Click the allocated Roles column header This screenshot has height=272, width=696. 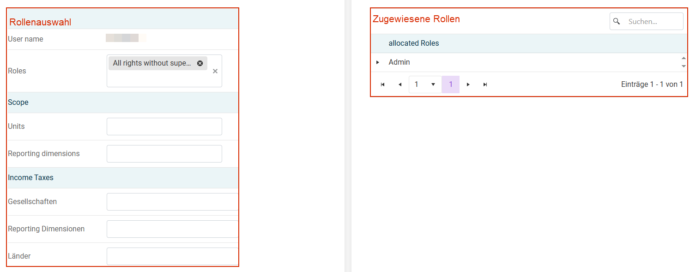pyautogui.click(x=414, y=43)
